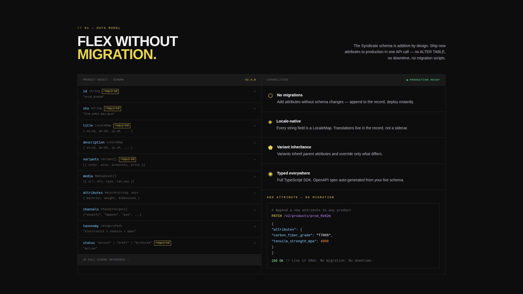Click the diamond icon beside Locale-native
523x294 pixels.
click(270, 122)
